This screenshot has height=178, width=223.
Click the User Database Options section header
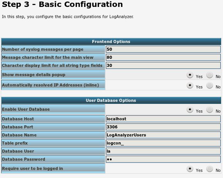(x=111, y=100)
